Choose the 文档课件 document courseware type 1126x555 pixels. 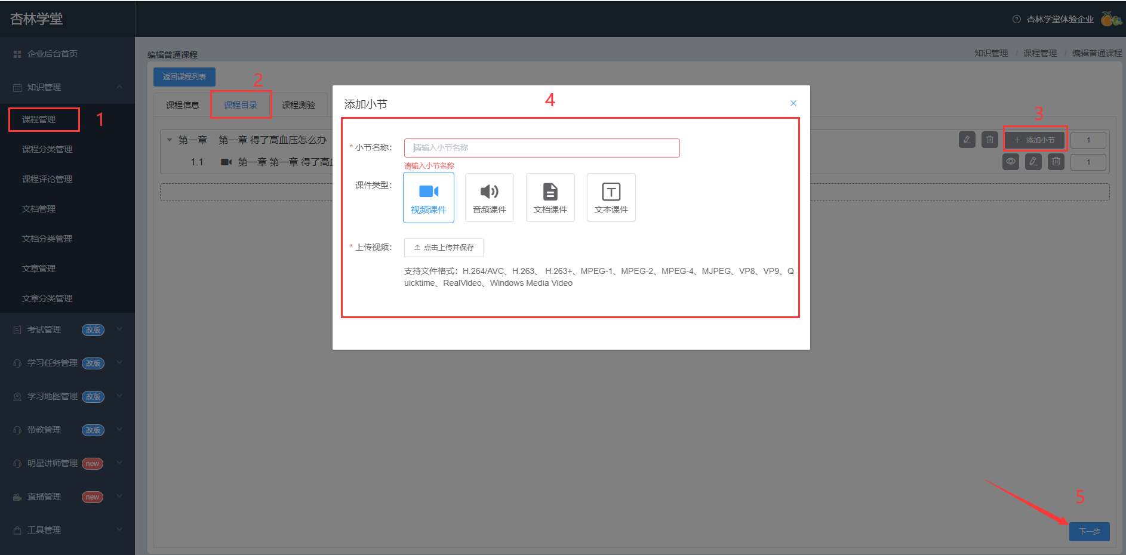tap(550, 198)
